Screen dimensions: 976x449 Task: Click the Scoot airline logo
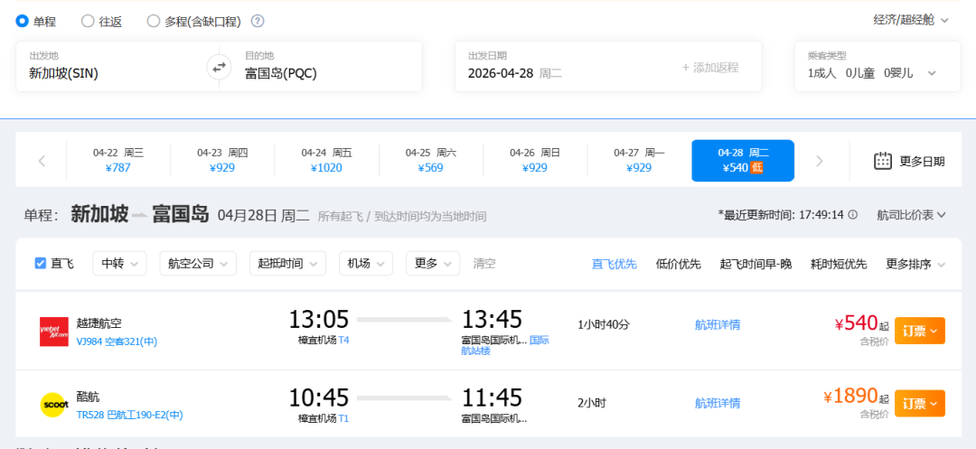pos(54,405)
